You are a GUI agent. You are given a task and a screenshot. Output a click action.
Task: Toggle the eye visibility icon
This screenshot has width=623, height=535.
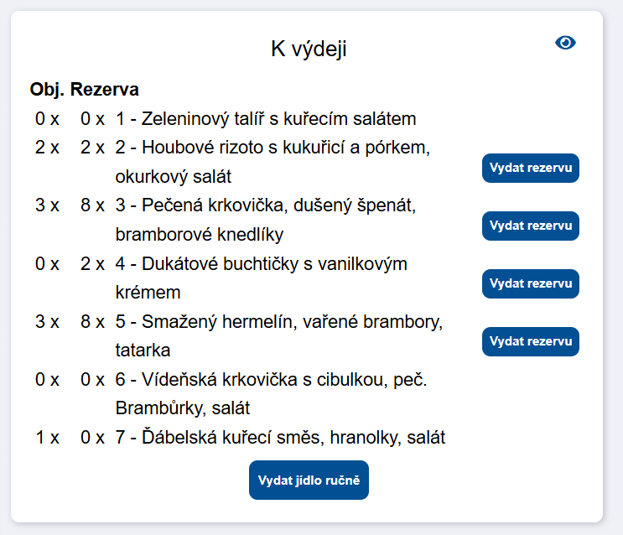(566, 43)
